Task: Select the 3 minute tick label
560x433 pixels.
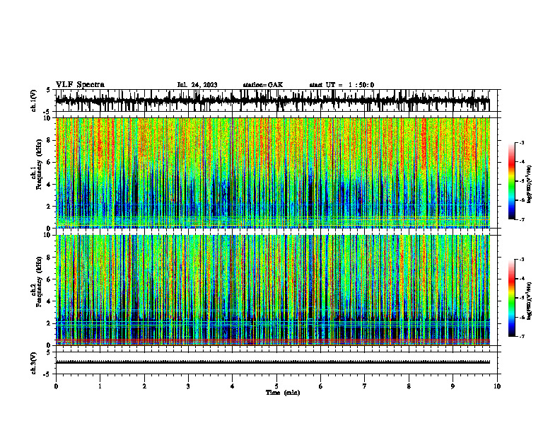Action: tap(188, 386)
